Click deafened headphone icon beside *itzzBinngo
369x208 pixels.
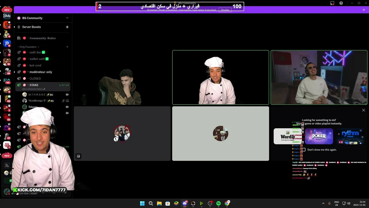coord(67,101)
